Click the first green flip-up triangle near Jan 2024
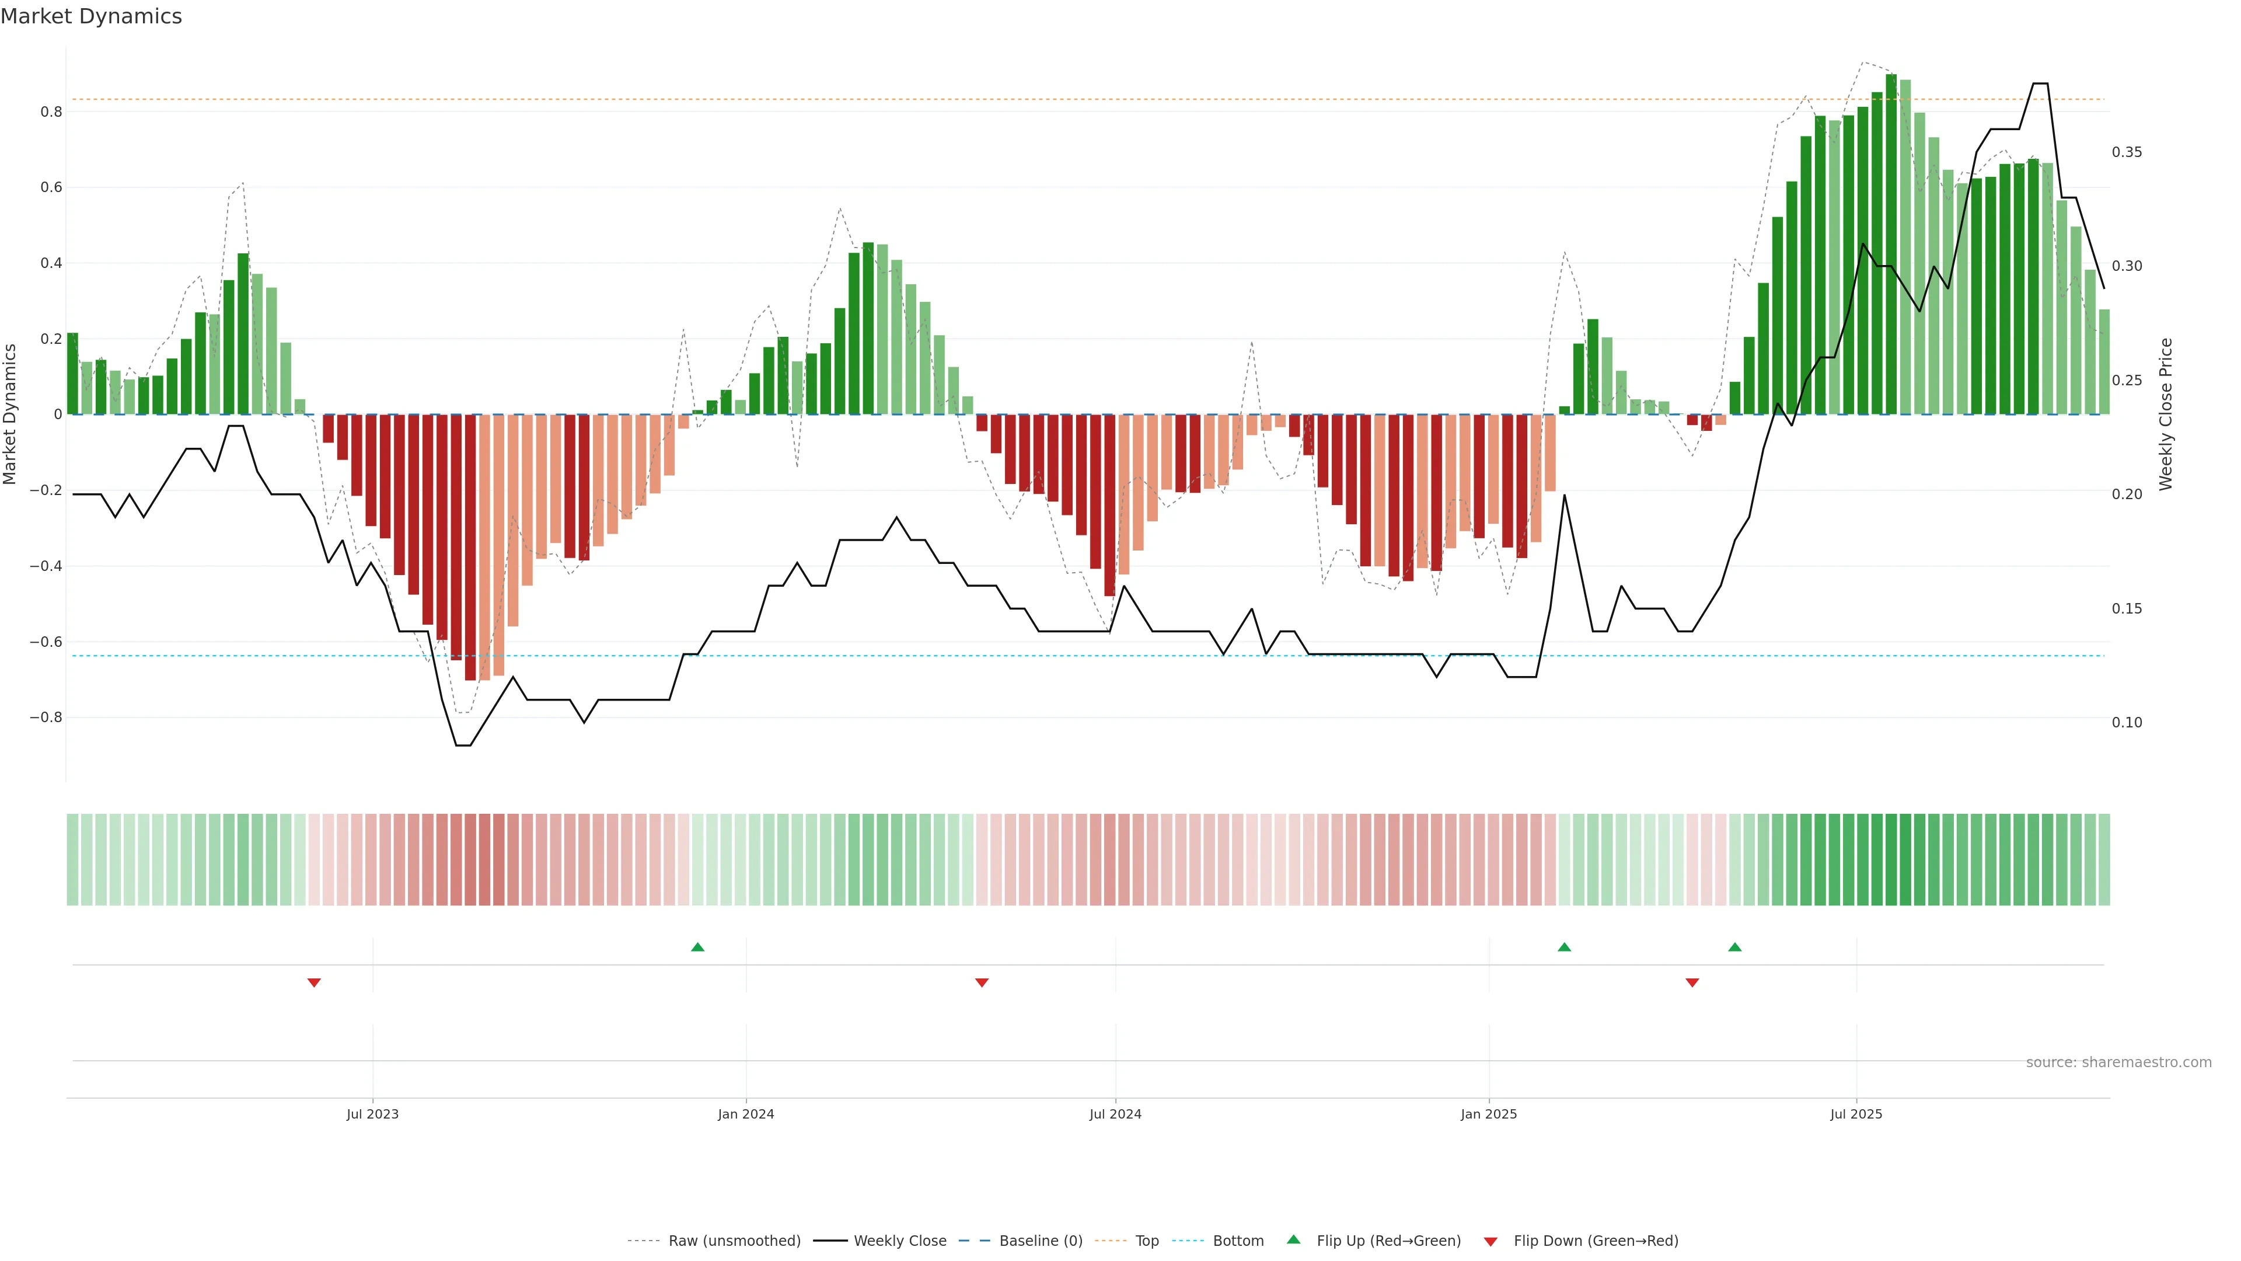This screenshot has height=1261, width=2241. tap(697, 947)
